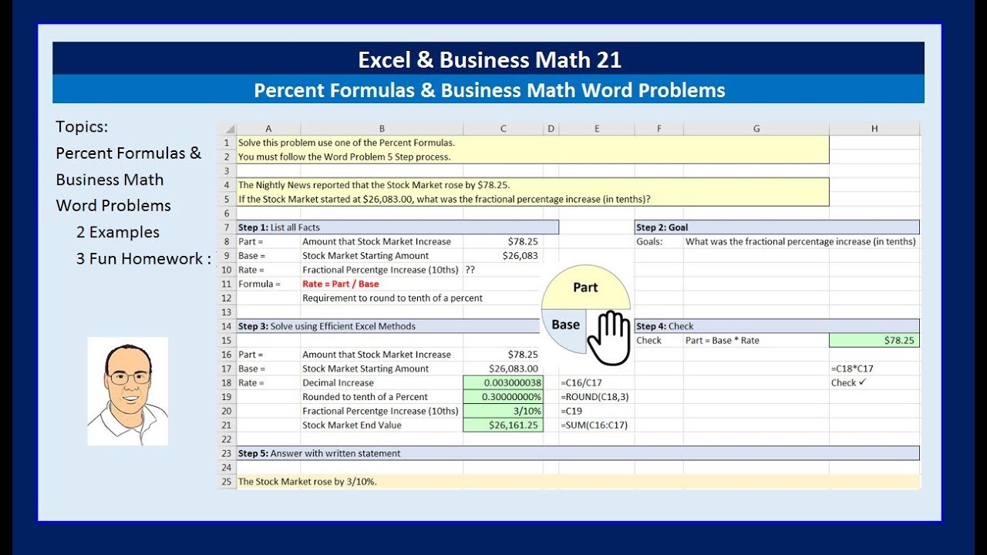
Task: Select red 'Rate = Part / Base' formula cell
Action: click(x=382, y=284)
